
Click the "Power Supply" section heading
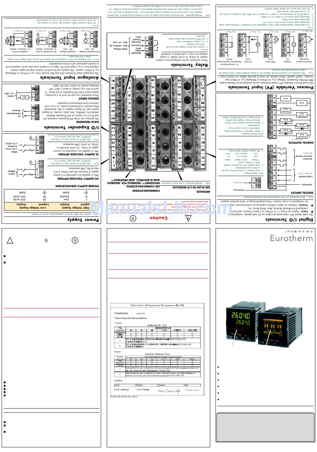(83, 219)
